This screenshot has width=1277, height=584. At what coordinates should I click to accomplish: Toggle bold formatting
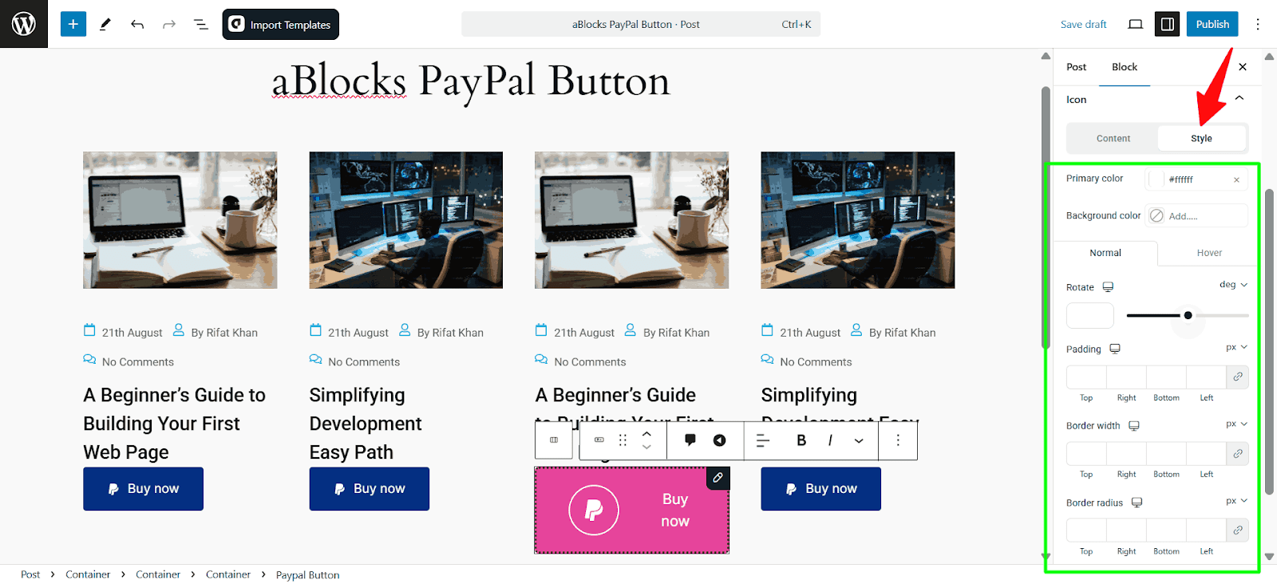pos(801,440)
